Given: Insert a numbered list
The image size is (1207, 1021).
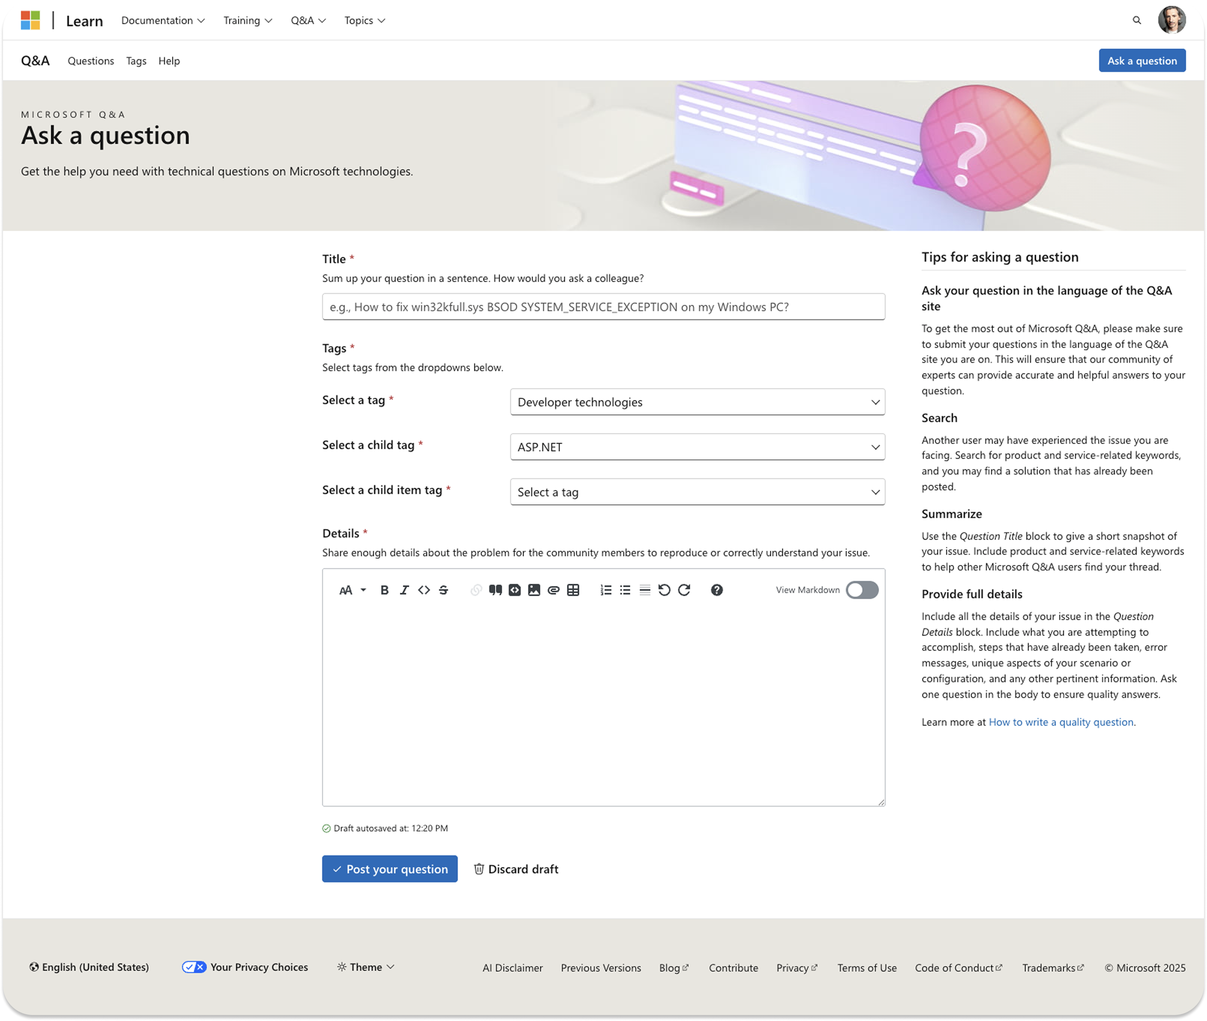Looking at the screenshot, I should [605, 590].
